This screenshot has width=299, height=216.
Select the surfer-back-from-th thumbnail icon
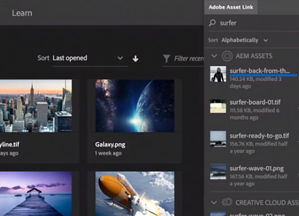point(218,74)
